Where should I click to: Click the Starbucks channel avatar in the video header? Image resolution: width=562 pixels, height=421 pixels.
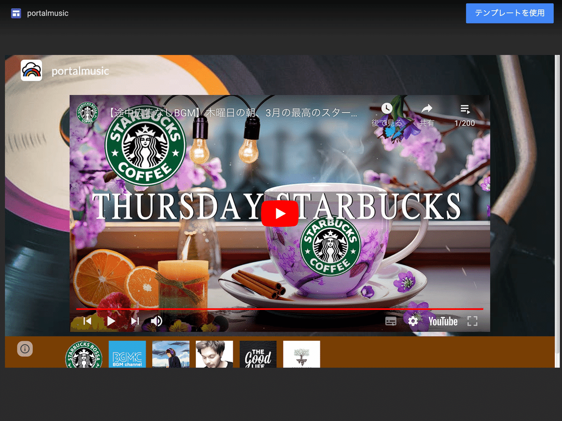[88, 113]
